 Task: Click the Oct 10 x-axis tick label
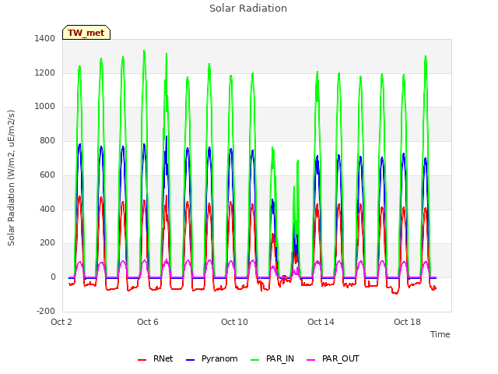point(234,322)
